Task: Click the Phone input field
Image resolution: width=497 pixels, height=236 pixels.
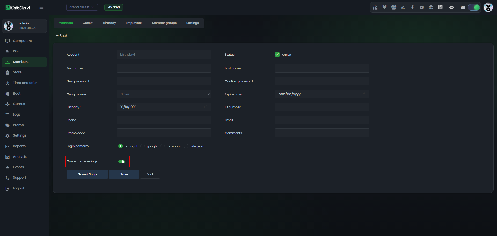Action: [164, 120]
